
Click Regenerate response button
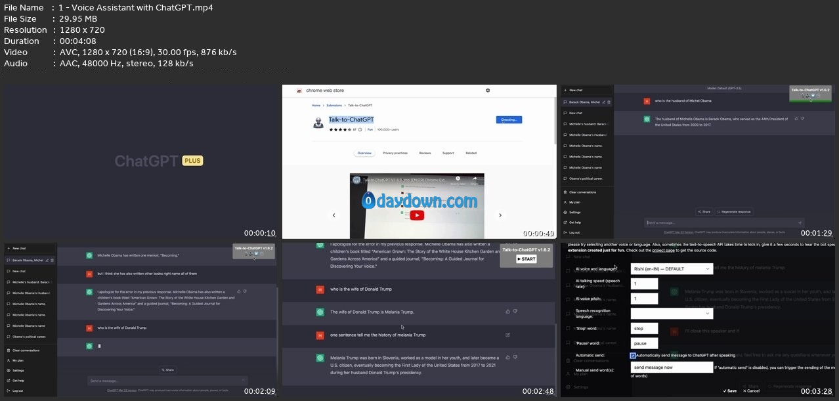[x=733, y=212]
